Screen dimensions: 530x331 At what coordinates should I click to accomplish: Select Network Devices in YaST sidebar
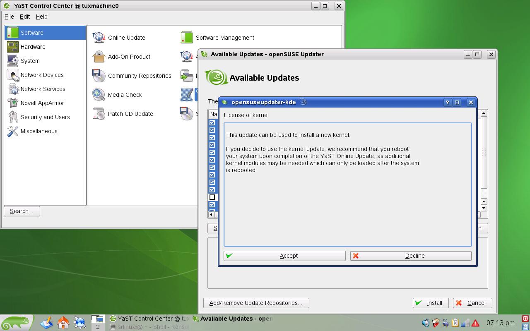(45, 75)
